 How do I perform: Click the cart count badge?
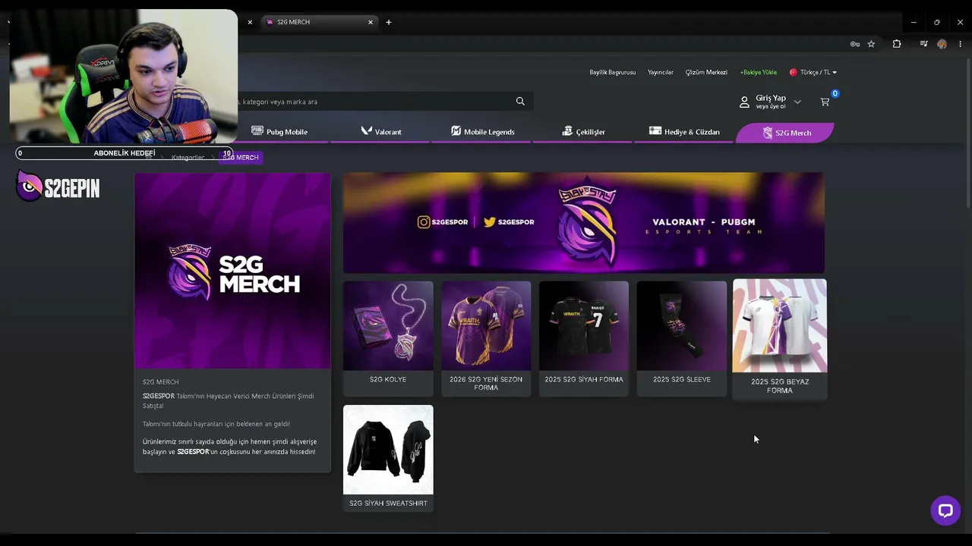(835, 94)
